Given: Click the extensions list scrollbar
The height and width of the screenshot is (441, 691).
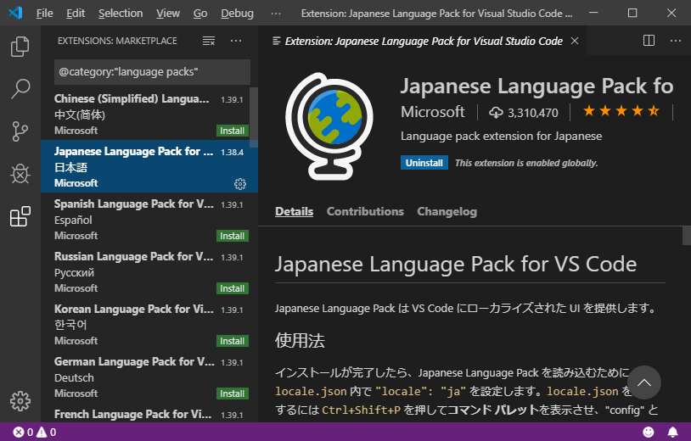Looking at the screenshot, I should point(254,118).
